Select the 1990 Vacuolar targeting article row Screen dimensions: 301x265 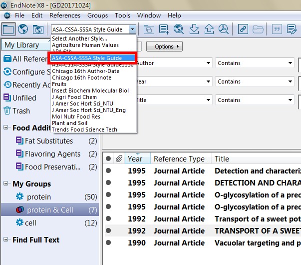coord(203,243)
